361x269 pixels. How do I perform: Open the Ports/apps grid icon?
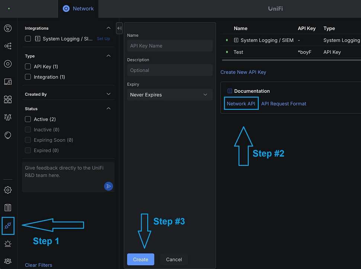pos(8,99)
